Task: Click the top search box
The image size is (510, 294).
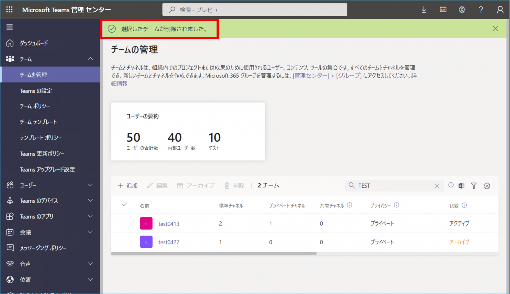Action: click(x=255, y=10)
